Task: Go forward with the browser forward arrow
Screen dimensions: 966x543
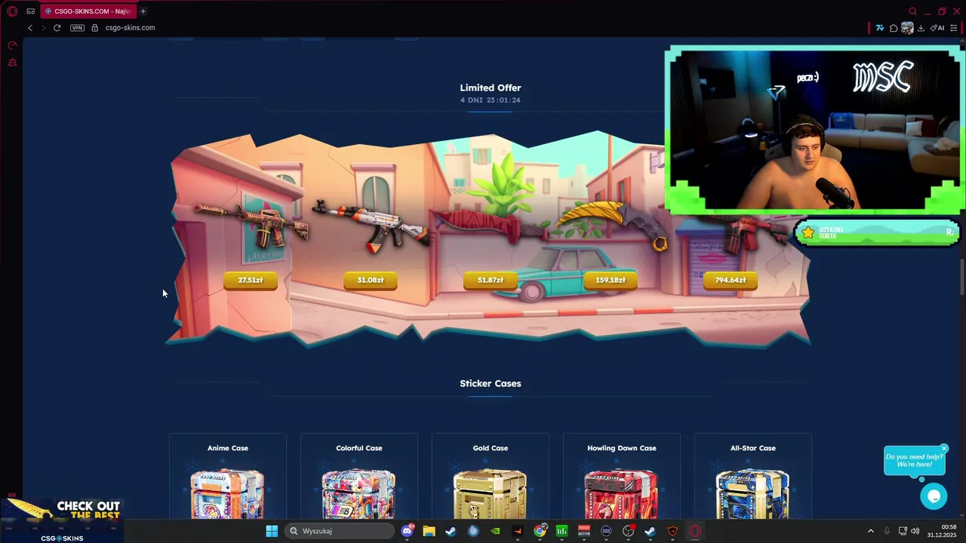Action: tap(43, 28)
